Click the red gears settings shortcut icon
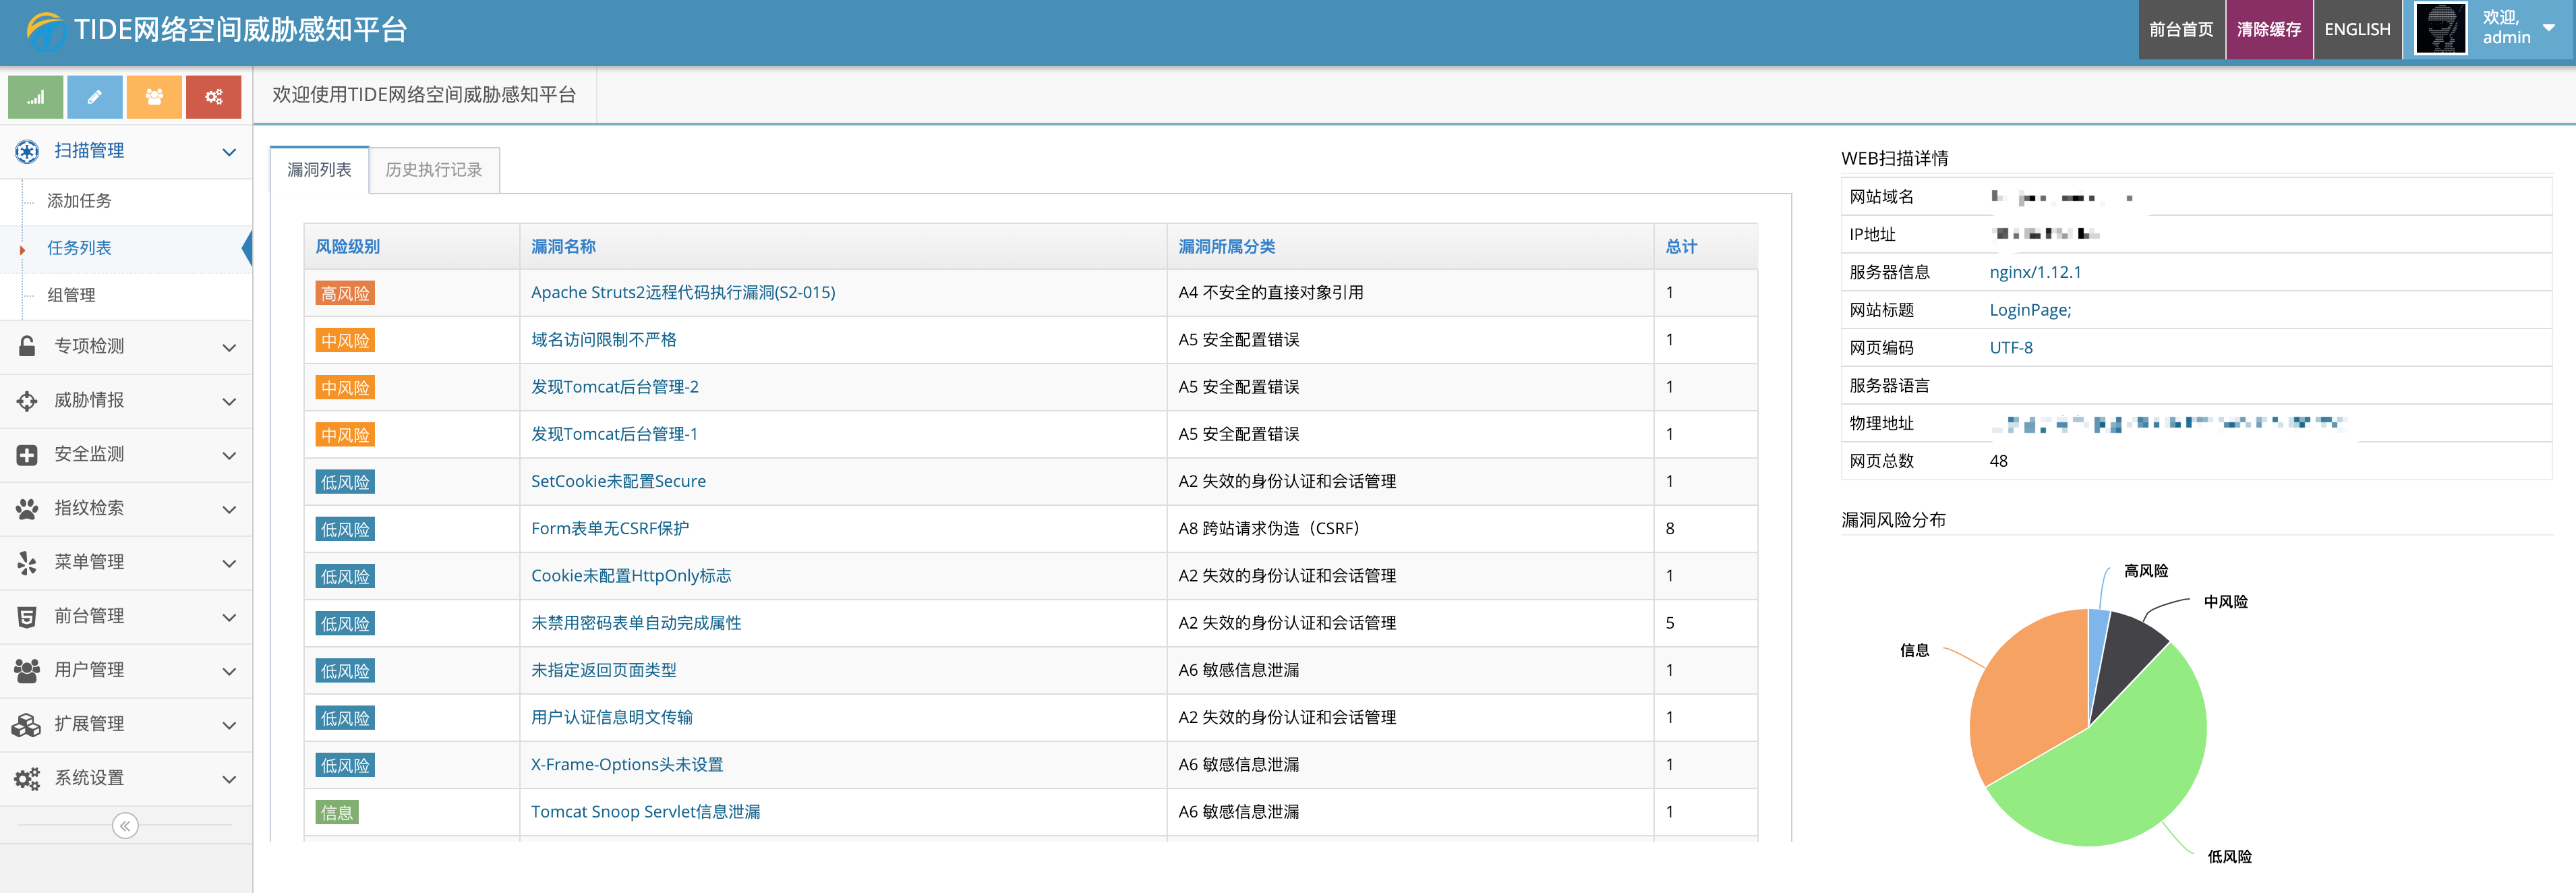The width and height of the screenshot is (2576, 893). [214, 97]
